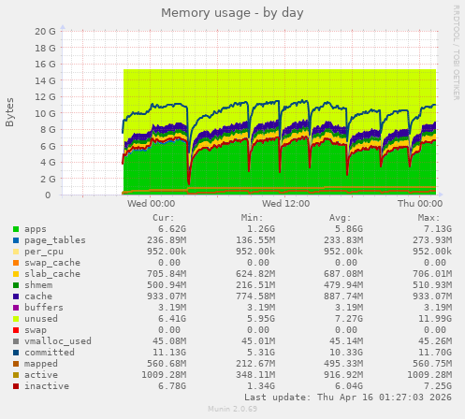This screenshot has width=465, height=419.
Task: Click the inactive current value 6.78G
Action: click(x=172, y=386)
